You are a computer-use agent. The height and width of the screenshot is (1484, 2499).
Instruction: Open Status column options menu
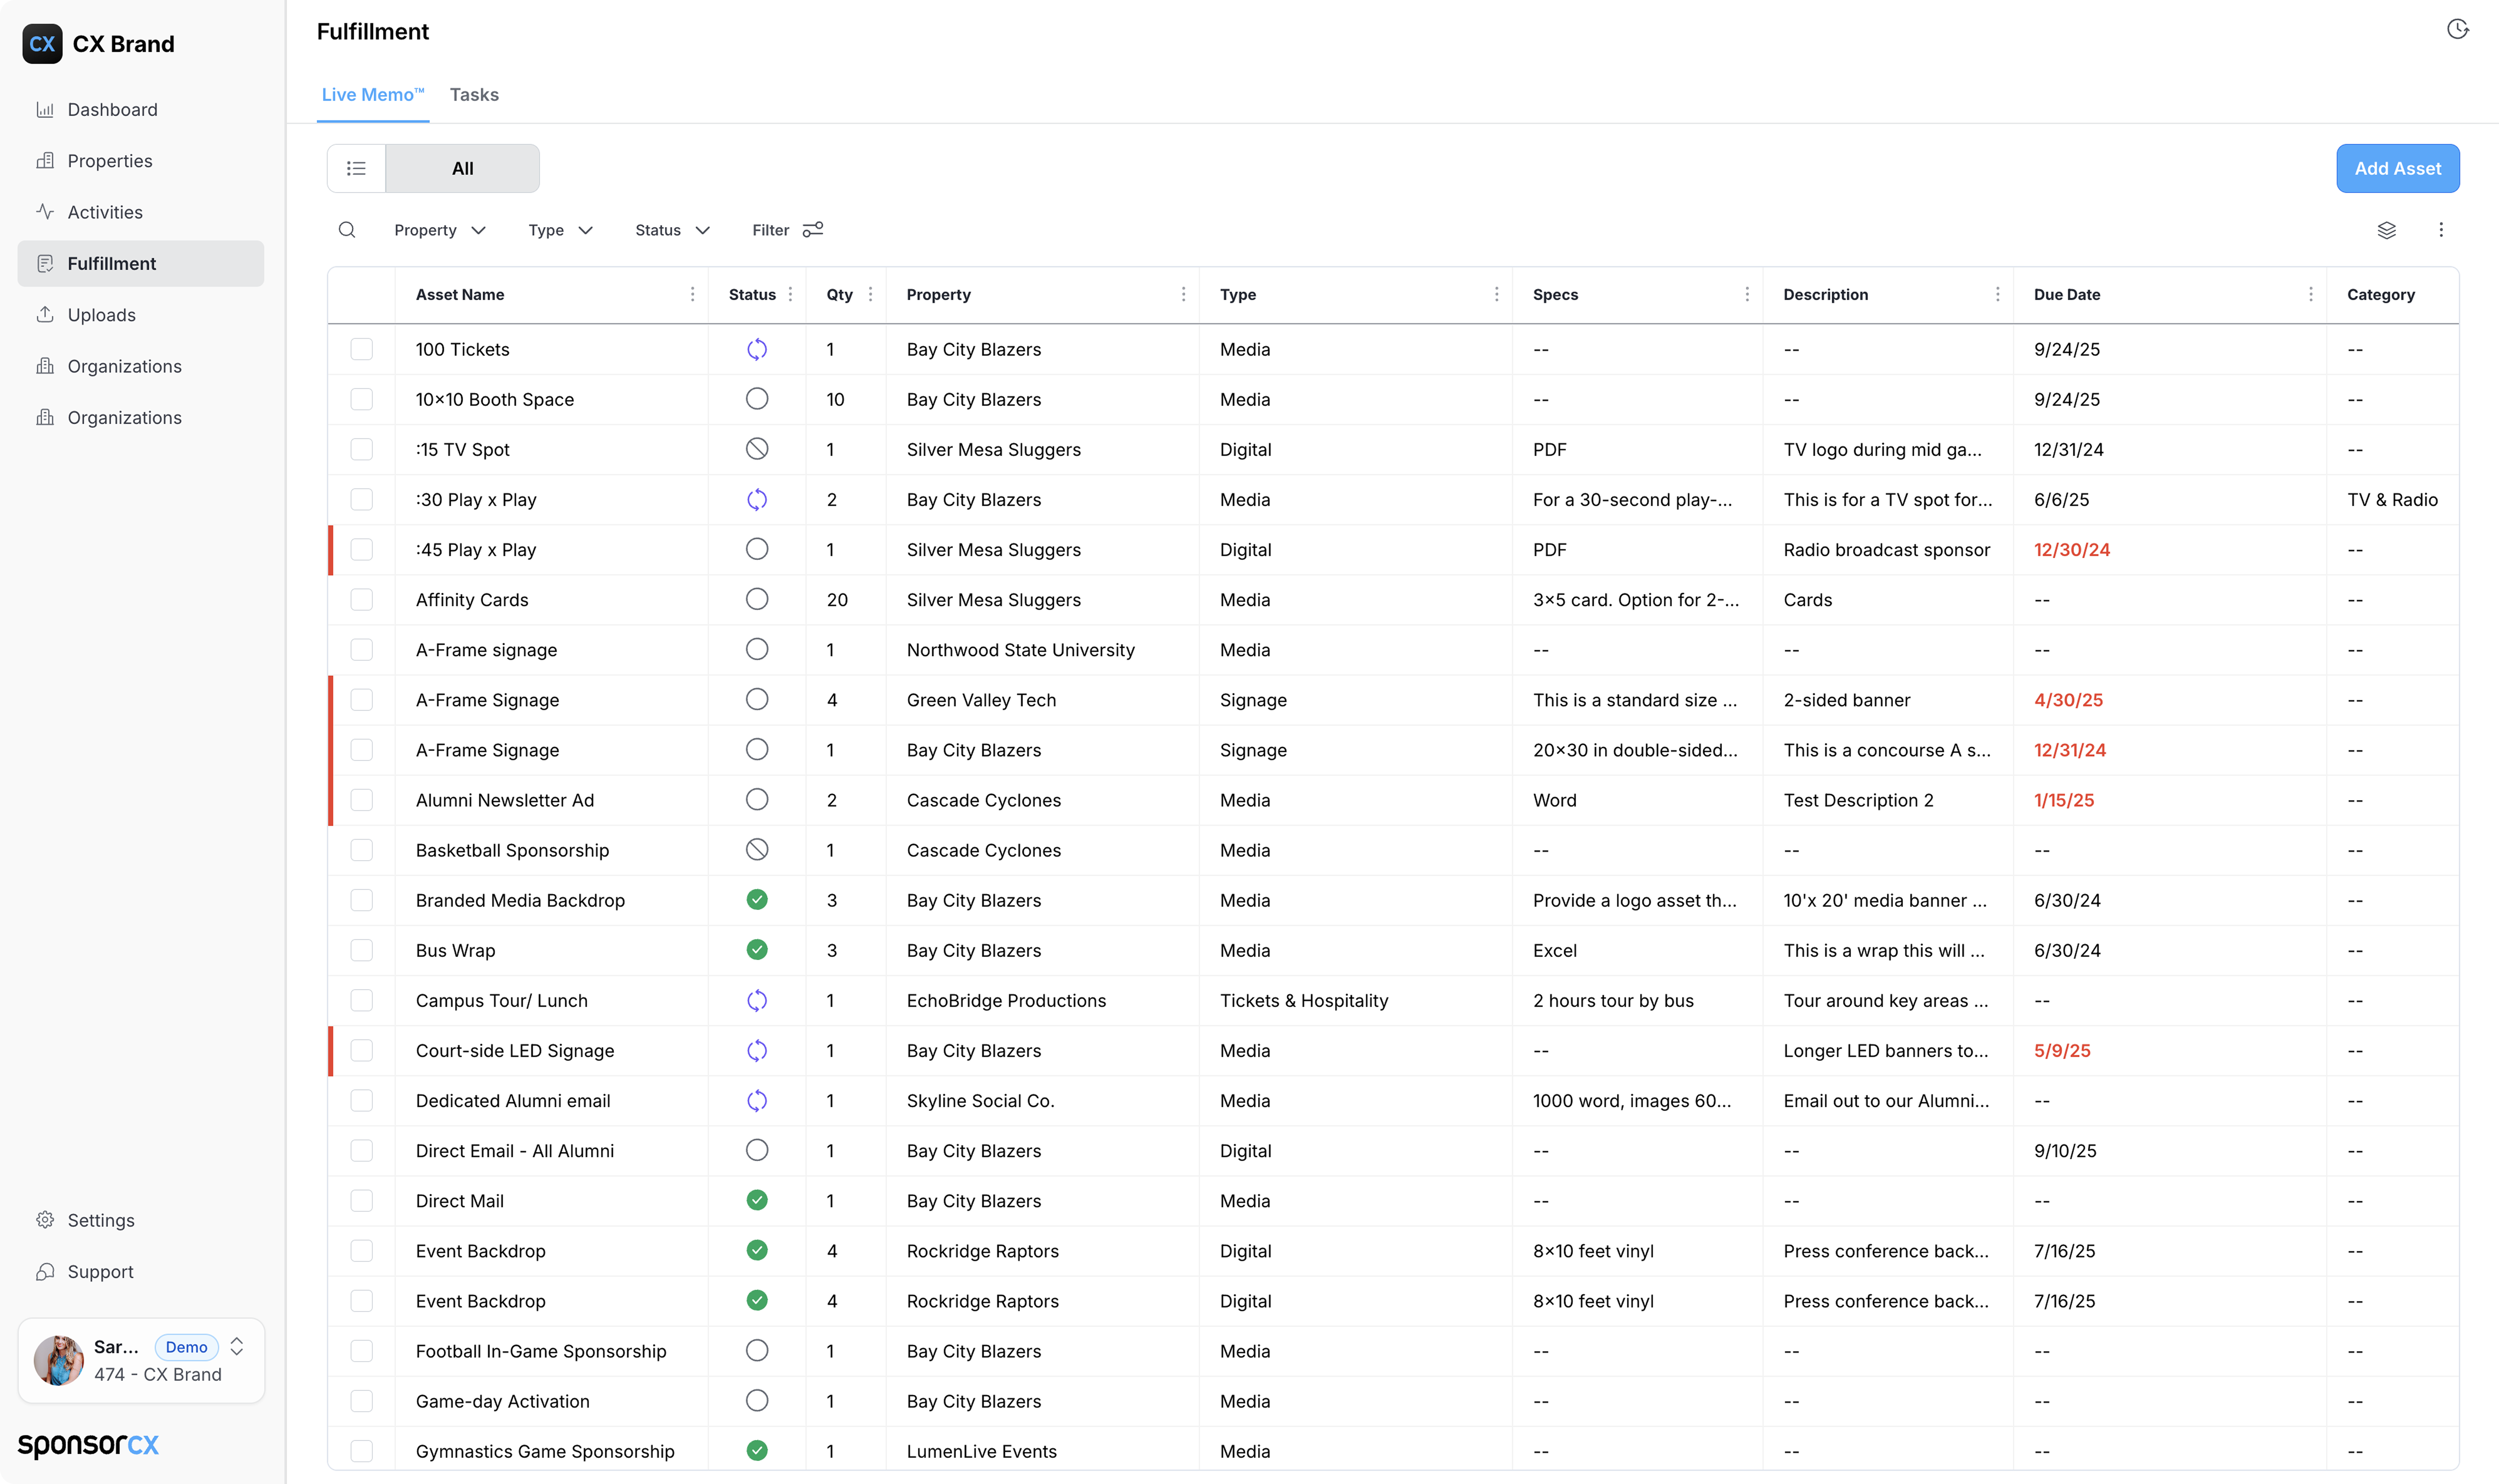coord(790,294)
